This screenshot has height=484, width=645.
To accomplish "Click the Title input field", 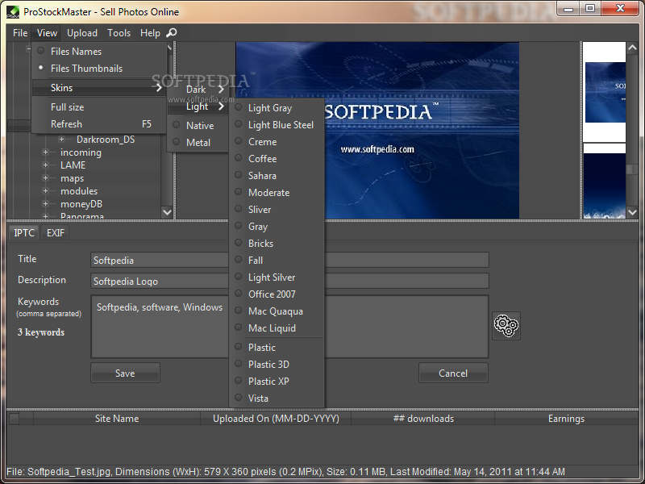I will pos(289,260).
